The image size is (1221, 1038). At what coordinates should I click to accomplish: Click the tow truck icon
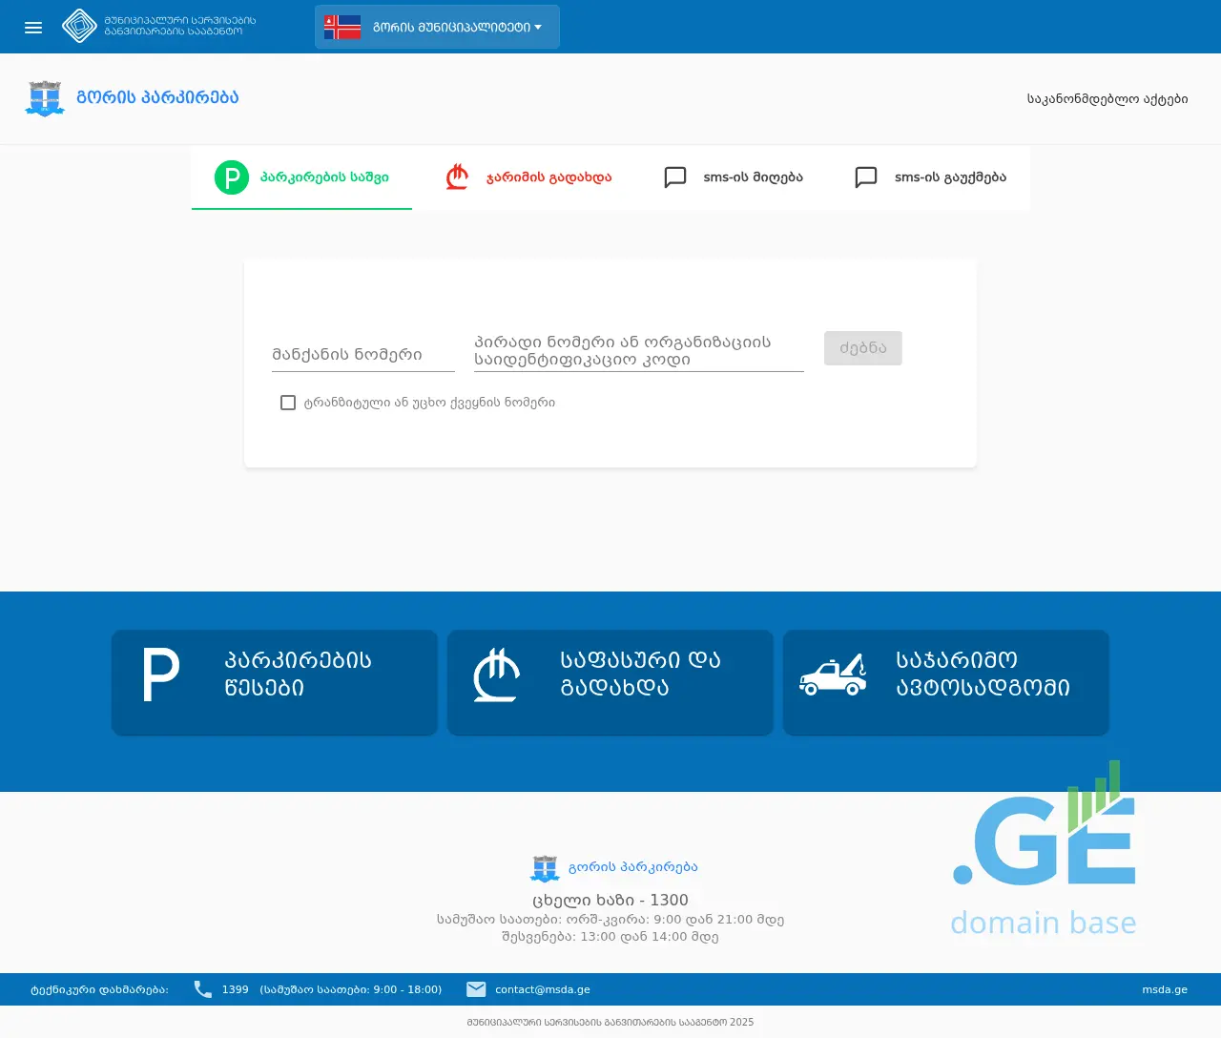click(x=833, y=675)
